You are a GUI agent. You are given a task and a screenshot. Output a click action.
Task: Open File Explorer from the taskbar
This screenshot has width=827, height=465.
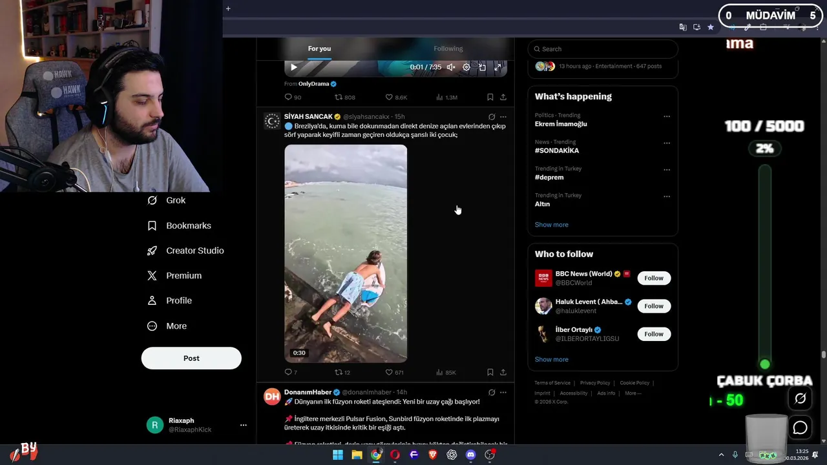[357, 455]
